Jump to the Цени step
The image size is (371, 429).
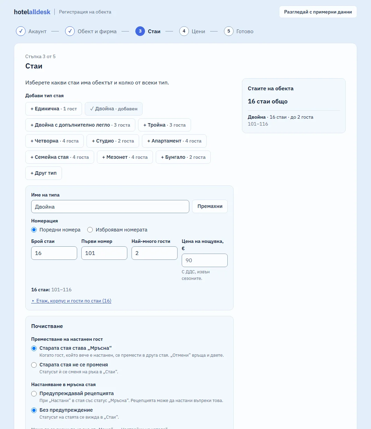pos(192,31)
